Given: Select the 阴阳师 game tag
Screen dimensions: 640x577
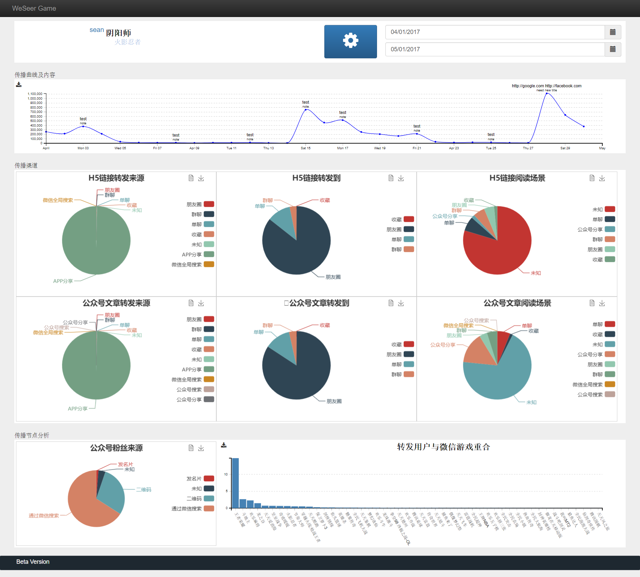Looking at the screenshot, I should click(x=118, y=33).
